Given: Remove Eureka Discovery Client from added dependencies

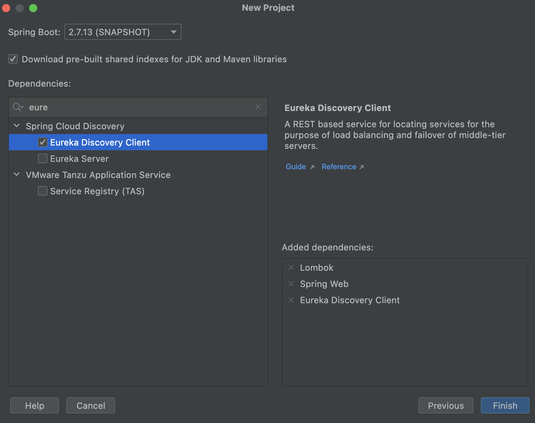Looking at the screenshot, I should [291, 300].
